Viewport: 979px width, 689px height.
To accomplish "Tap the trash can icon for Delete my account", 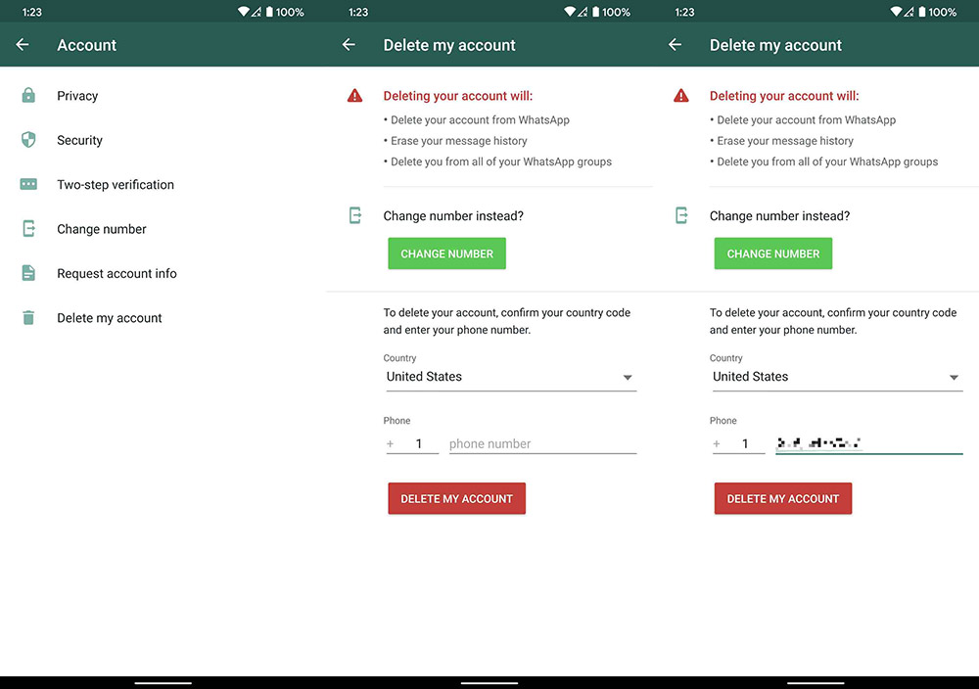I will (x=28, y=318).
